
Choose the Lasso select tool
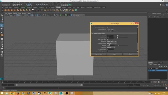click(2, 19)
